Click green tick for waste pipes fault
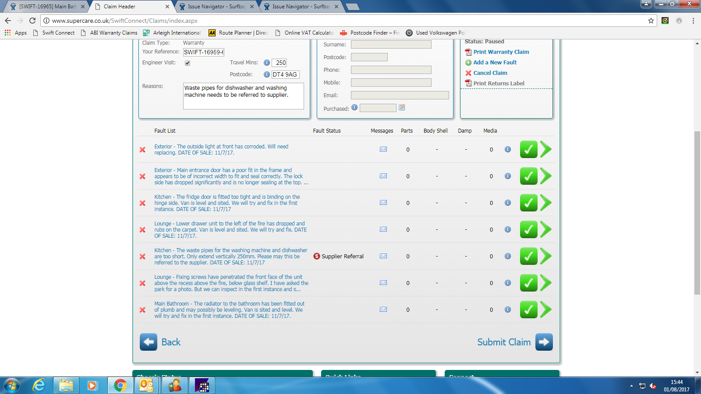701x394 pixels. tap(529, 256)
